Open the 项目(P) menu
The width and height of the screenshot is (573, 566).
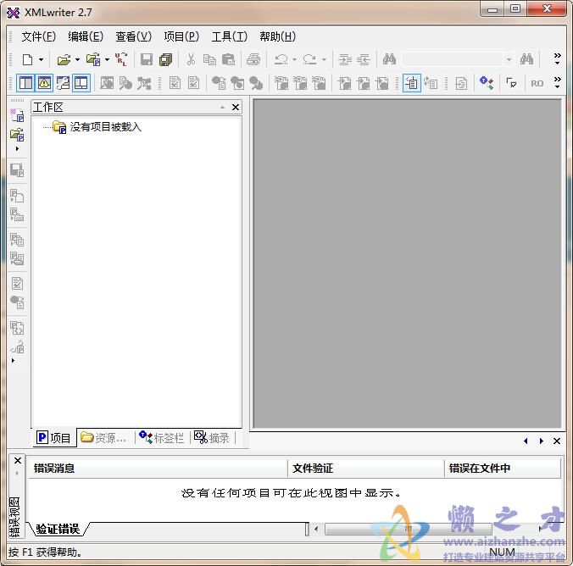pos(181,36)
